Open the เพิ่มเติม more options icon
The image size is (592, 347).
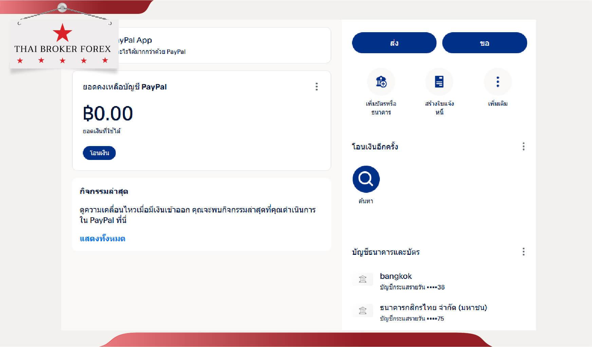498,82
